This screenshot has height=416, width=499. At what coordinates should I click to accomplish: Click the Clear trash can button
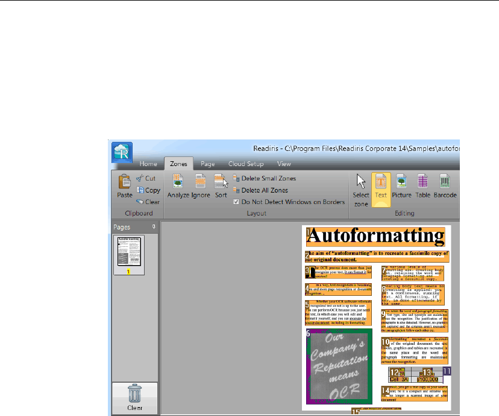point(134,398)
